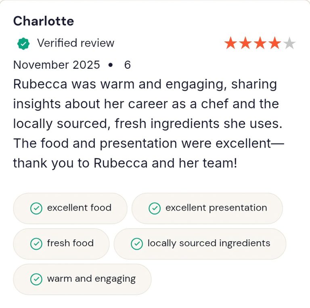The height and width of the screenshot is (308, 310).
Task: Click checkmark icon in warm and engaging tag
Action: (36, 279)
